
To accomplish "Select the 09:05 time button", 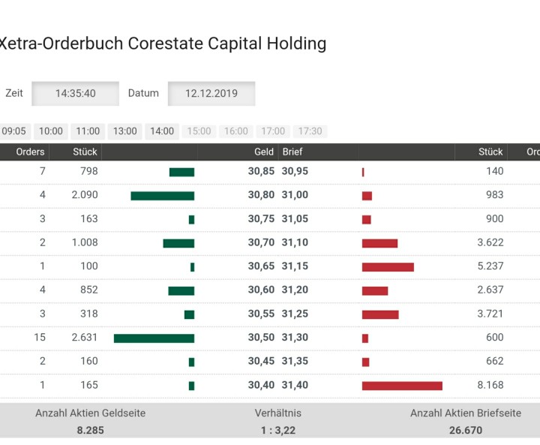I will pyautogui.click(x=13, y=131).
